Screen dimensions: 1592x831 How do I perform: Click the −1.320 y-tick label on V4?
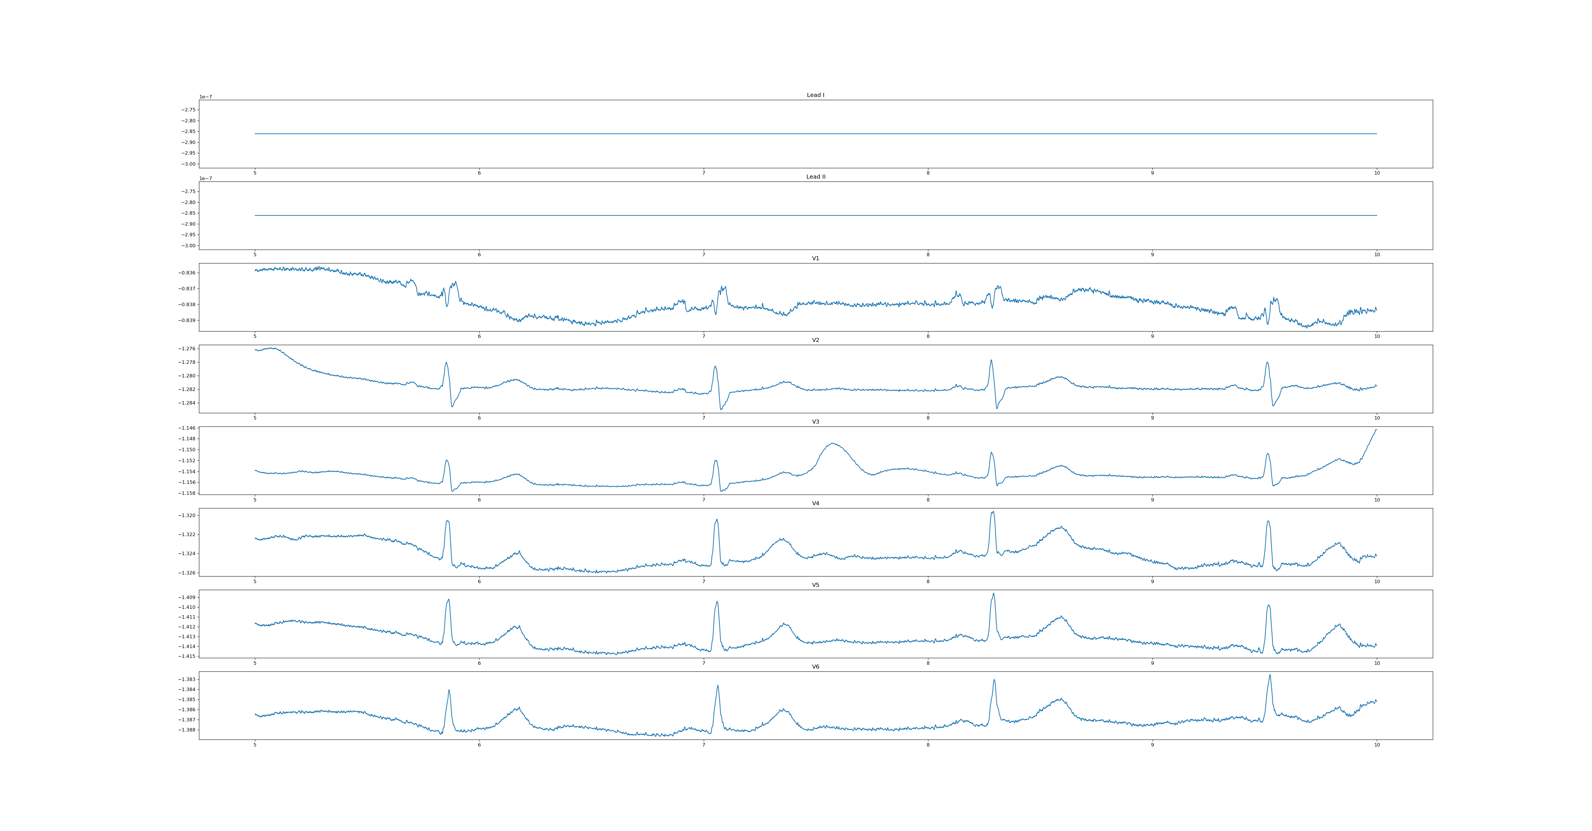pyautogui.click(x=187, y=515)
